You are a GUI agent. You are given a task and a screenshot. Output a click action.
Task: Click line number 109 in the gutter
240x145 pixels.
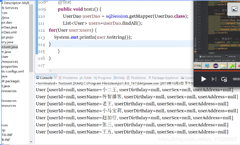click(x=42, y=9)
